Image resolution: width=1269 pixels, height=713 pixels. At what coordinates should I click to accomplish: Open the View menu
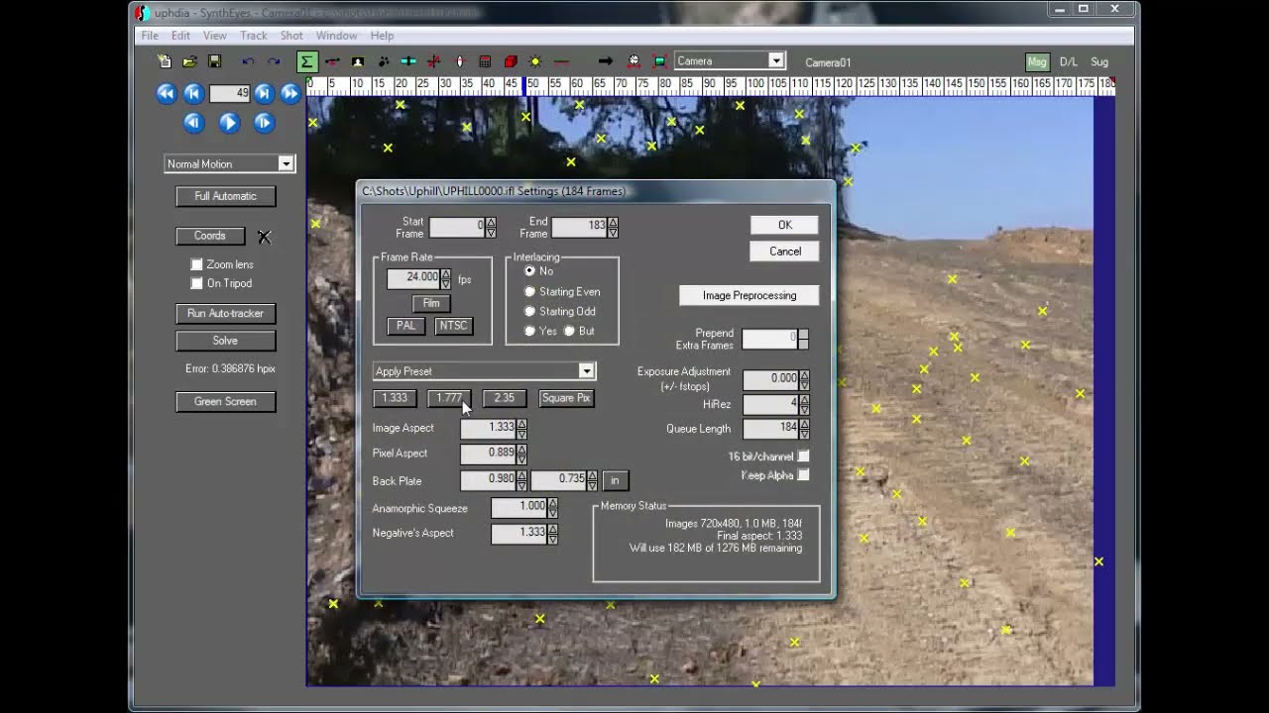click(x=215, y=36)
